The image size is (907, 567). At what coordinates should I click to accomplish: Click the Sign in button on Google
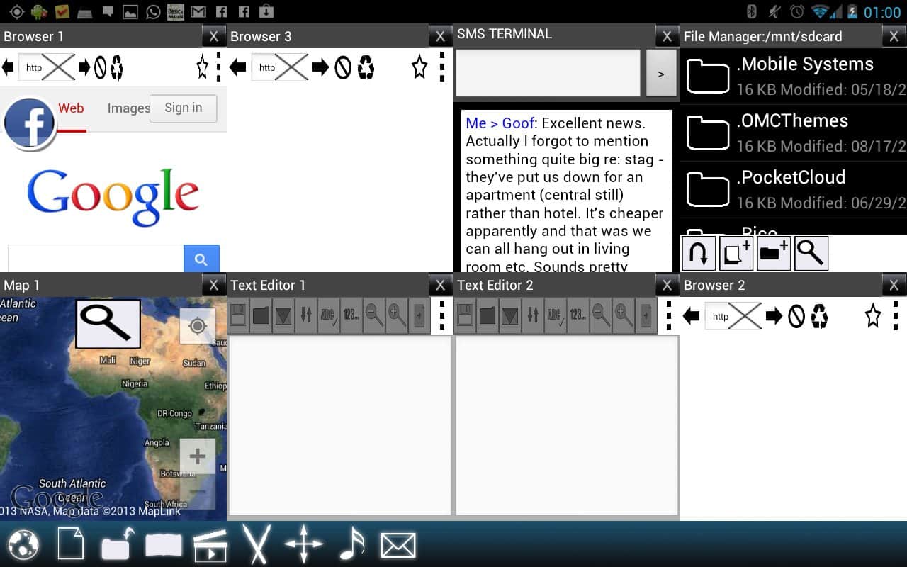183,108
